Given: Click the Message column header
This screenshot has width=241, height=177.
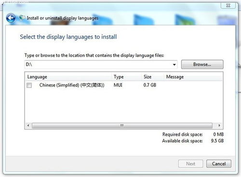Looking at the screenshot, I should (x=193, y=77).
